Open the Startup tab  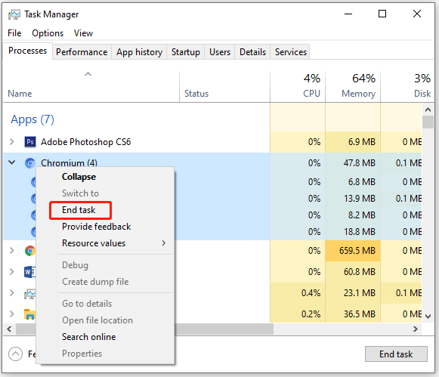click(186, 52)
